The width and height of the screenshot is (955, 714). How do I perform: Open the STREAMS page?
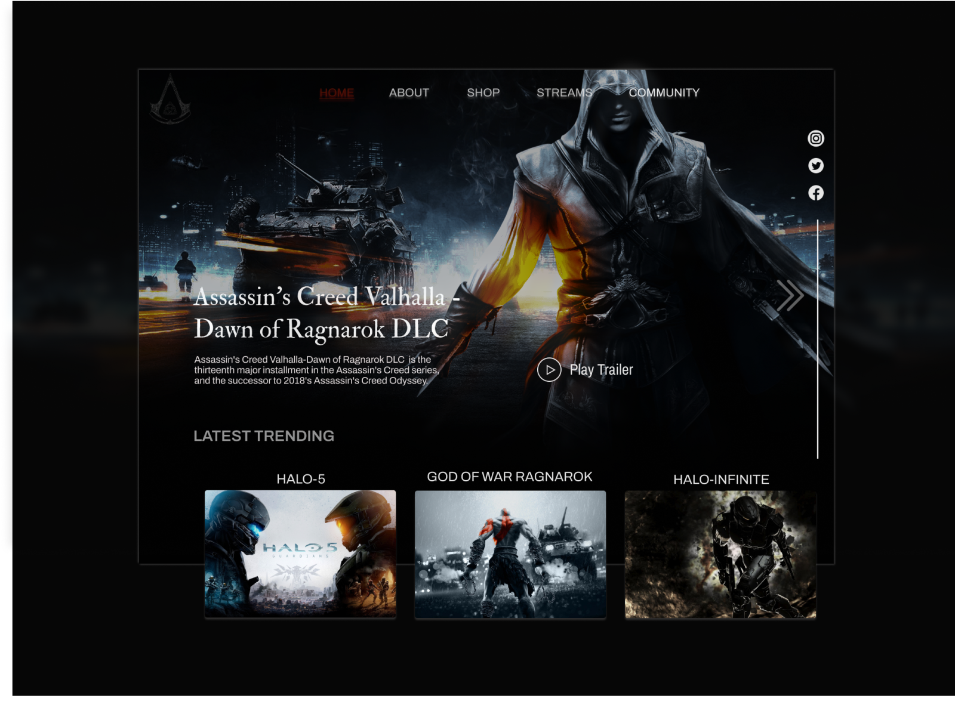point(565,92)
